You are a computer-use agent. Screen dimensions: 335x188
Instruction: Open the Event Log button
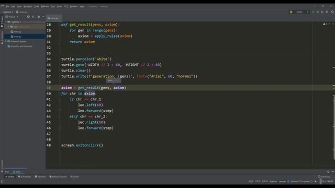click(x=323, y=177)
